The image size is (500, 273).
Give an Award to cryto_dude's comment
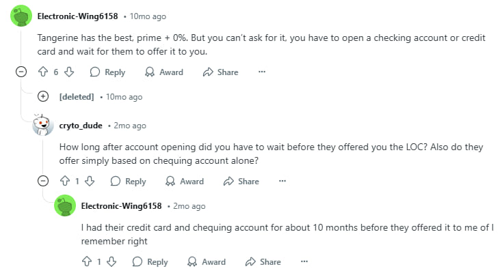(x=185, y=181)
